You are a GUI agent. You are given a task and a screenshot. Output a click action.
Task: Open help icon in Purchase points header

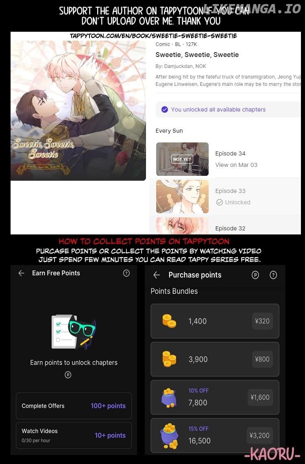[273, 275]
